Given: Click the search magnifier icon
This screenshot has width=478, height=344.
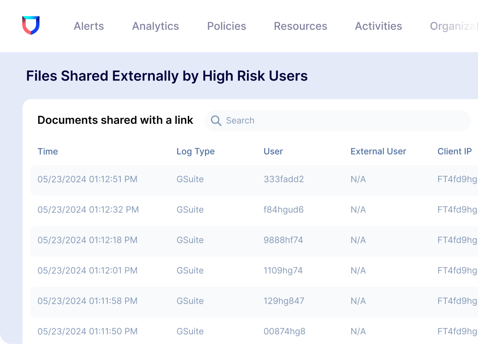Looking at the screenshot, I should pos(216,121).
